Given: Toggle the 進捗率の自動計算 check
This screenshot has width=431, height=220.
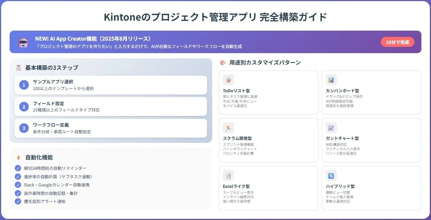Looking at the screenshot, I should click(x=18, y=176).
